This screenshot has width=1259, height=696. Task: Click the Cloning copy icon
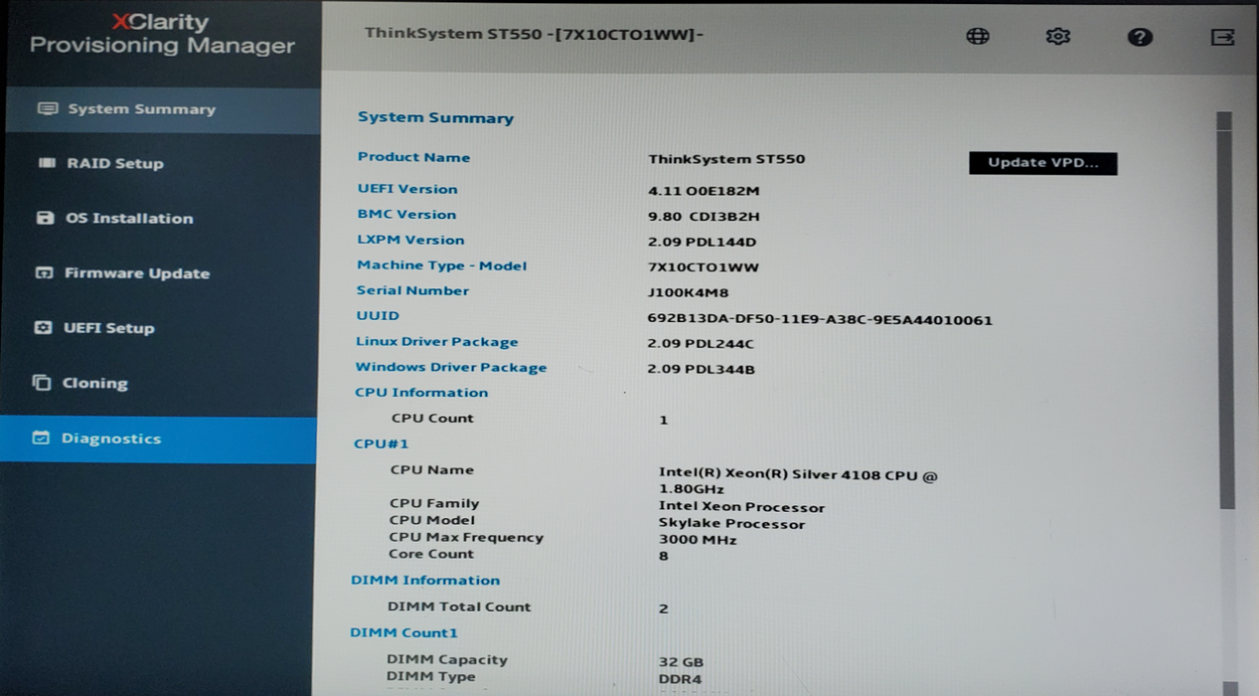42,383
